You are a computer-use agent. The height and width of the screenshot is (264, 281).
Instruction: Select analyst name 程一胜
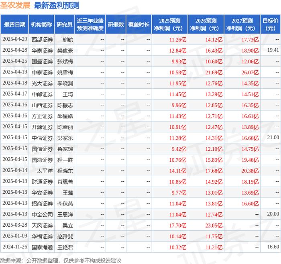(65, 160)
